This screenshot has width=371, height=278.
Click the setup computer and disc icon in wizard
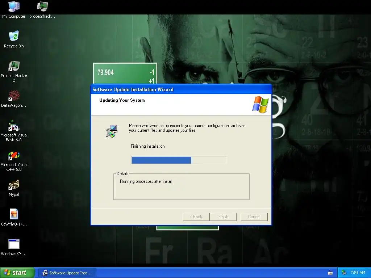pos(111,131)
